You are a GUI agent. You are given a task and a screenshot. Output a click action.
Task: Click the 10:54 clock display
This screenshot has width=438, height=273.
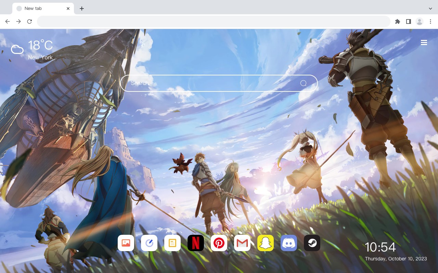[x=380, y=247]
